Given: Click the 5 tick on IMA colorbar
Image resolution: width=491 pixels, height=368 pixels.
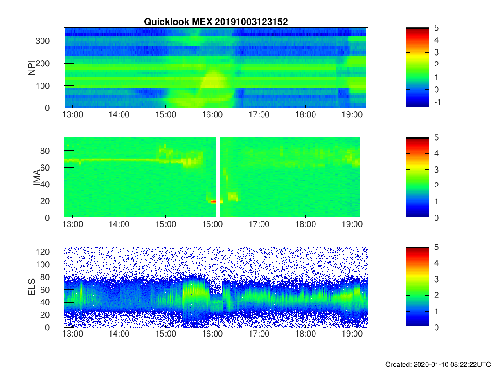Looking at the screenshot, I should point(436,137).
